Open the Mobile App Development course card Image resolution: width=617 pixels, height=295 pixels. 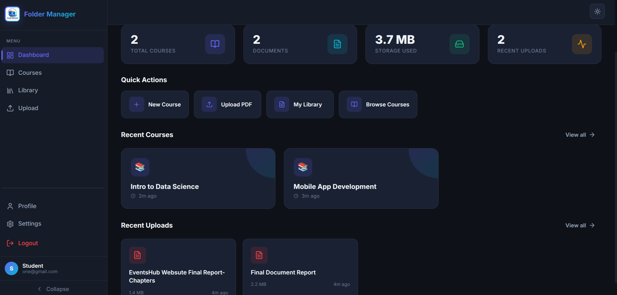(x=361, y=178)
